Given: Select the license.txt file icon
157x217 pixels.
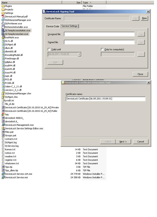Looking at the screenshot, I should click(3, 150).
